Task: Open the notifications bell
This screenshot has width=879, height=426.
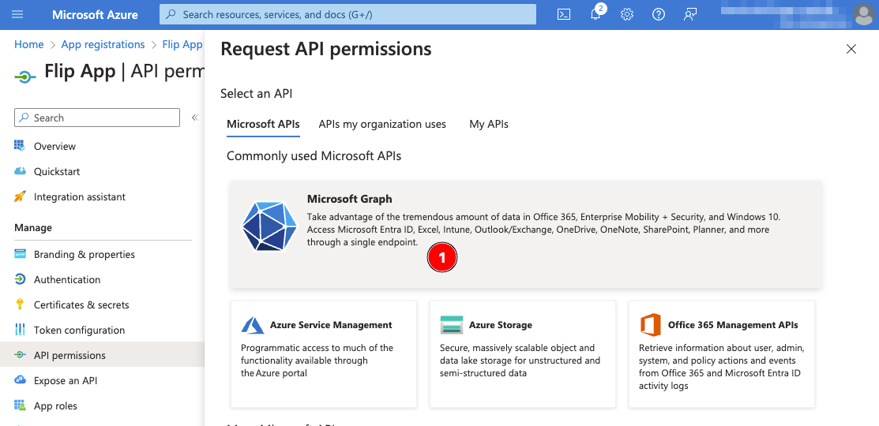Action: click(595, 14)
